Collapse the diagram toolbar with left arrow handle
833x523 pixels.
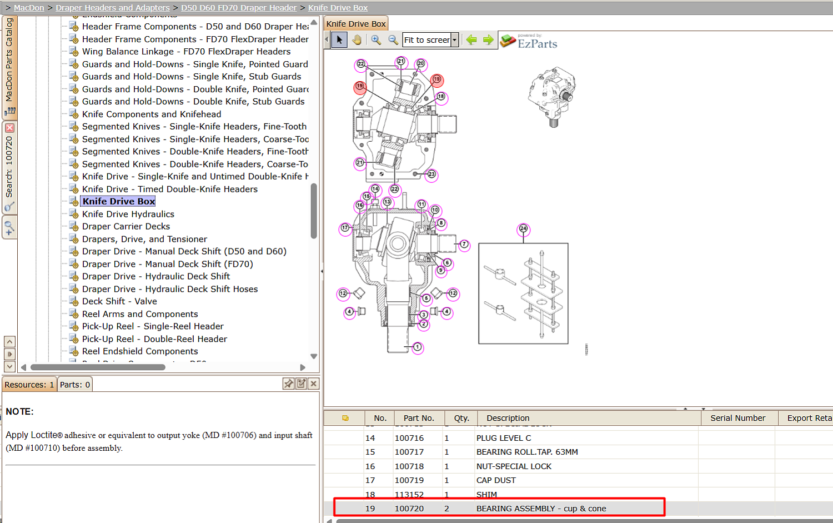point(327,39)
